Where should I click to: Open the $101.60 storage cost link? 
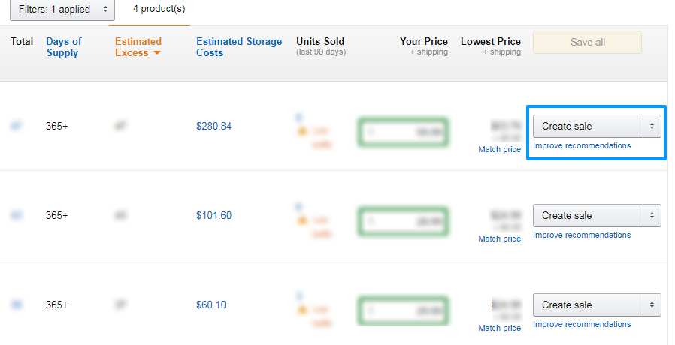tap(213, 215)
